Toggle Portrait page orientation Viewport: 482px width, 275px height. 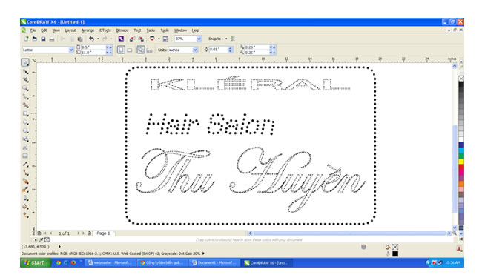pos(121,50)
